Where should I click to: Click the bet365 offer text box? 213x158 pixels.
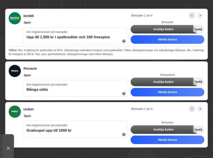pos(75,36)
